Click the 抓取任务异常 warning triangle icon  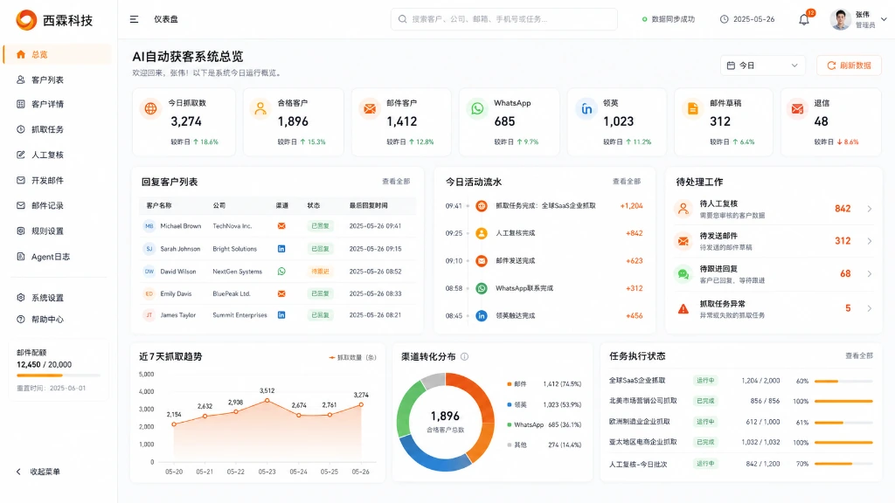[x=683, y=308]
